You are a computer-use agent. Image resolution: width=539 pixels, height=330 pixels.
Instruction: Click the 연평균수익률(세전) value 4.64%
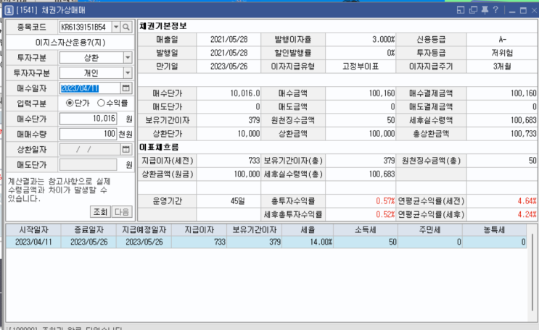pos(527,201)
